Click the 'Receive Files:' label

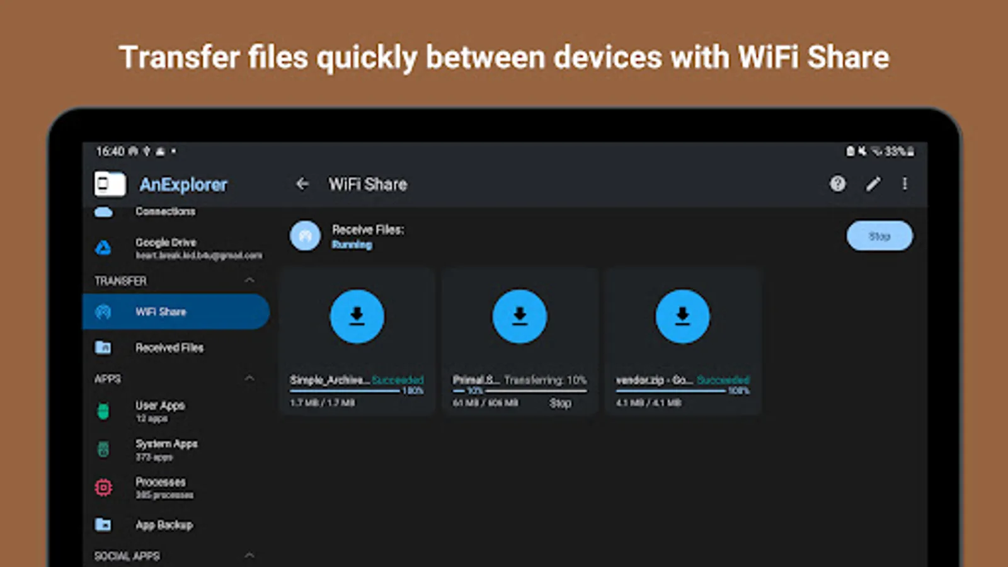368,230
